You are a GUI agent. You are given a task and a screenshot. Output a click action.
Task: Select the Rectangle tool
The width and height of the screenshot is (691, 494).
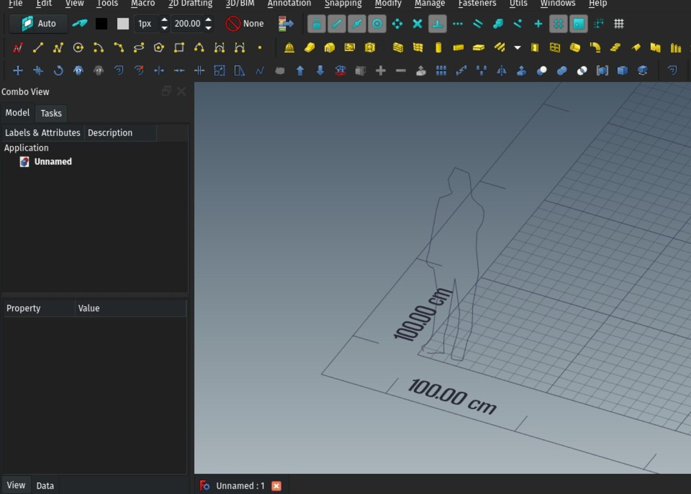click(179, 47)
